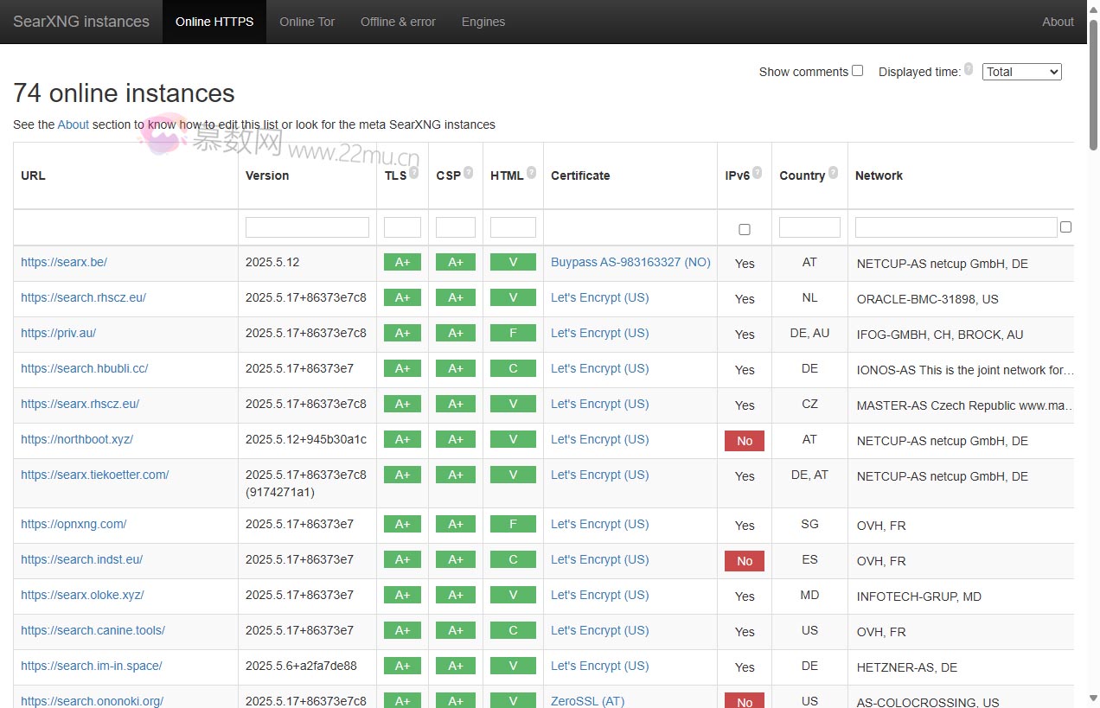Click the Version filter input field
The image size is (1100, 708).
[x=307, y=226]
